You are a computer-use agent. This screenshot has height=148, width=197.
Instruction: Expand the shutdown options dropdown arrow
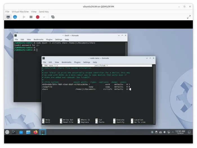(x=44, y=17)
